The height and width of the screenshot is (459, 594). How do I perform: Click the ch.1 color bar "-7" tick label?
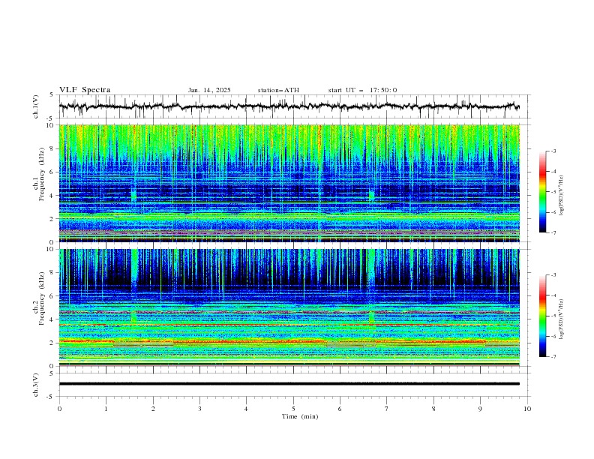[553, 233]
